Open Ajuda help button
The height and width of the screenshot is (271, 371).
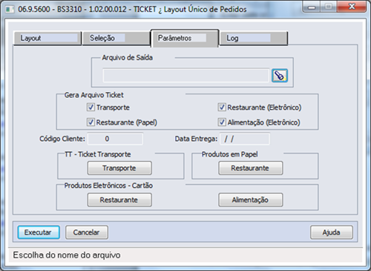332,232
